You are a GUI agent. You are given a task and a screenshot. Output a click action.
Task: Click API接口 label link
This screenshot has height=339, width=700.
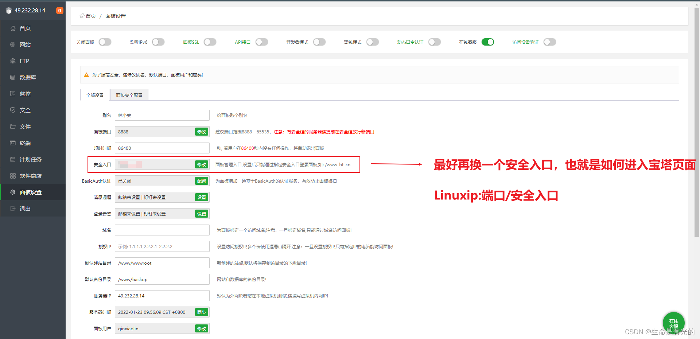243,42
